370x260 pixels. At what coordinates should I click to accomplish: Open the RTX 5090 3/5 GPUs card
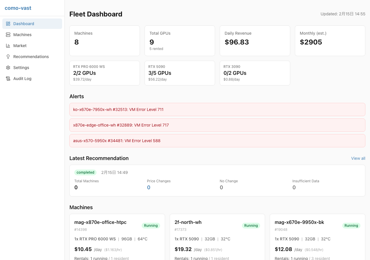click(180, 73)
